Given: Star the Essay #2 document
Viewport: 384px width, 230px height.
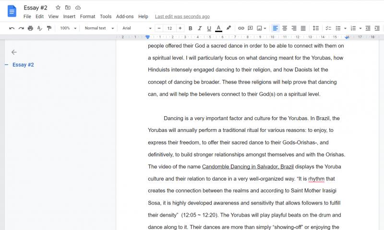Looking at the screenshot, I should [x=58, y=8].
